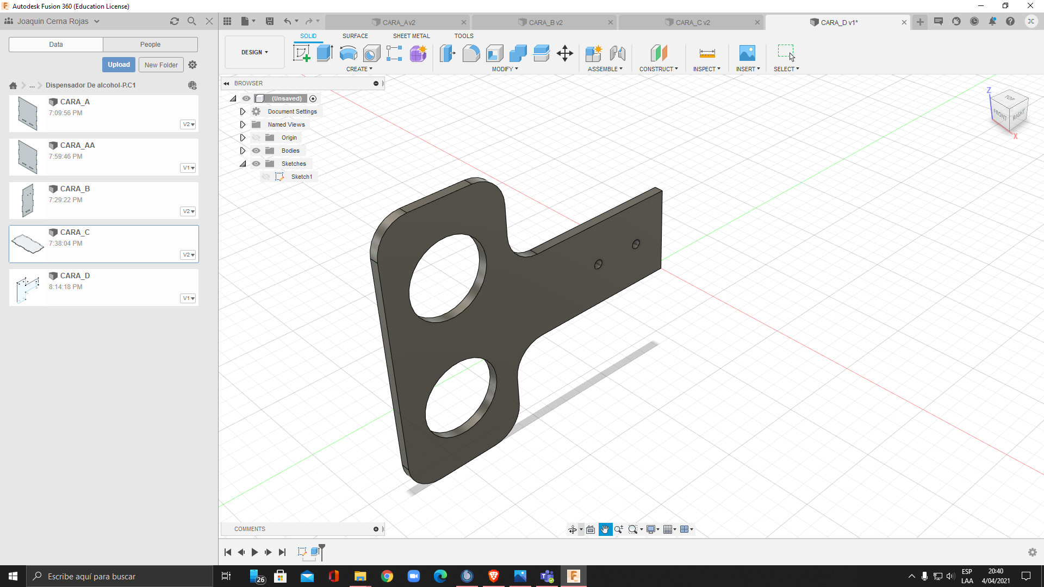Switch to the TOOLS tab
The height and width of the screenshot is (587, 1044).
tap(464, 36)
